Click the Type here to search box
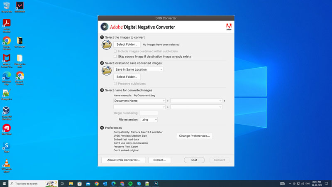Image resolution: width=332 pixels, height=187 pixels. (34, 184)
